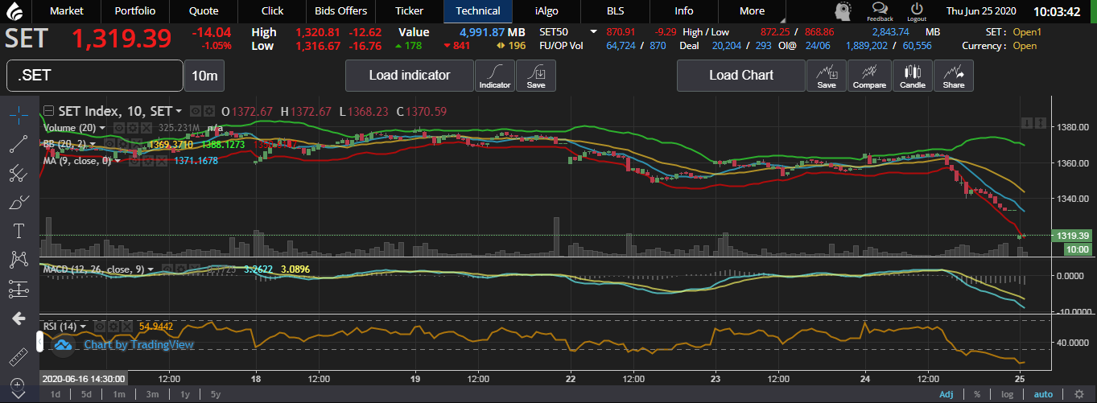
Task: Click the Logout power icon
Action: 917,10
